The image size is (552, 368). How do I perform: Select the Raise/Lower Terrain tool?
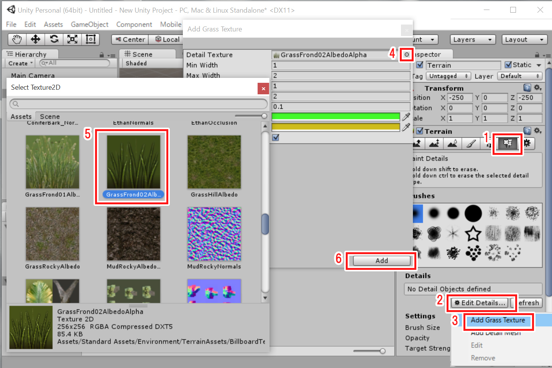click(x=418, y=143)
